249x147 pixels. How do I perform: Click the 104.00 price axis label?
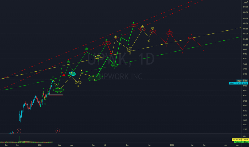pyautogui.click(x=245, y=45)
